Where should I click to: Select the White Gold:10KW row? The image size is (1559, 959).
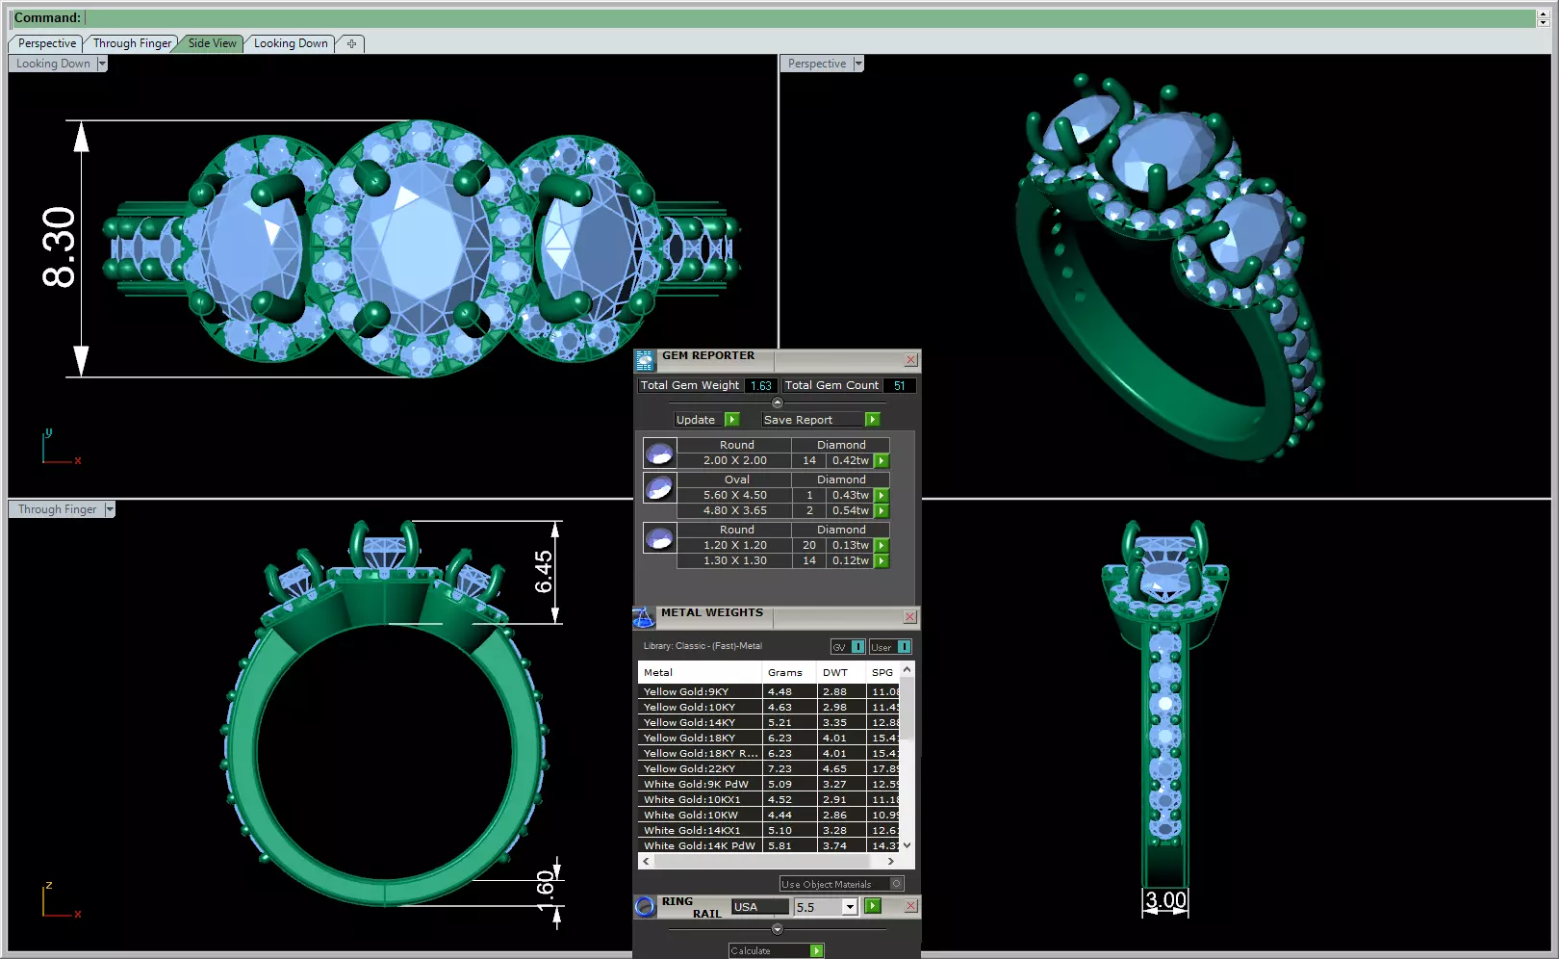[769, 815]
